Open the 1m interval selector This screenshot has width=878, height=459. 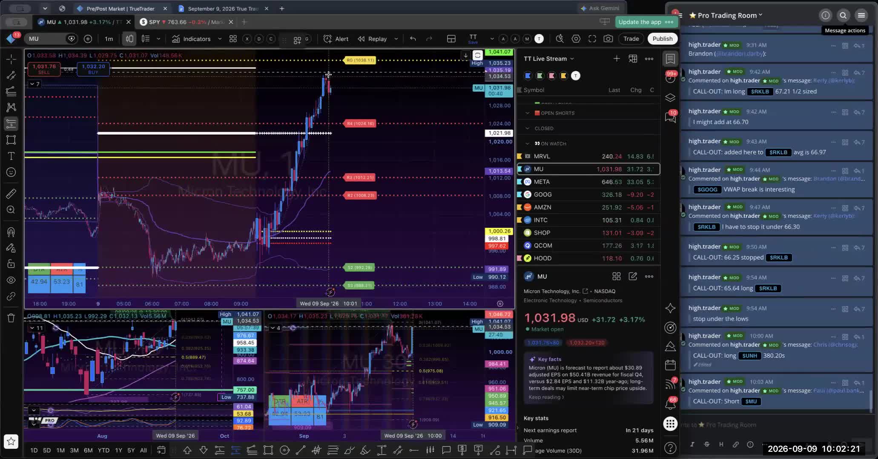coord(109,39)
